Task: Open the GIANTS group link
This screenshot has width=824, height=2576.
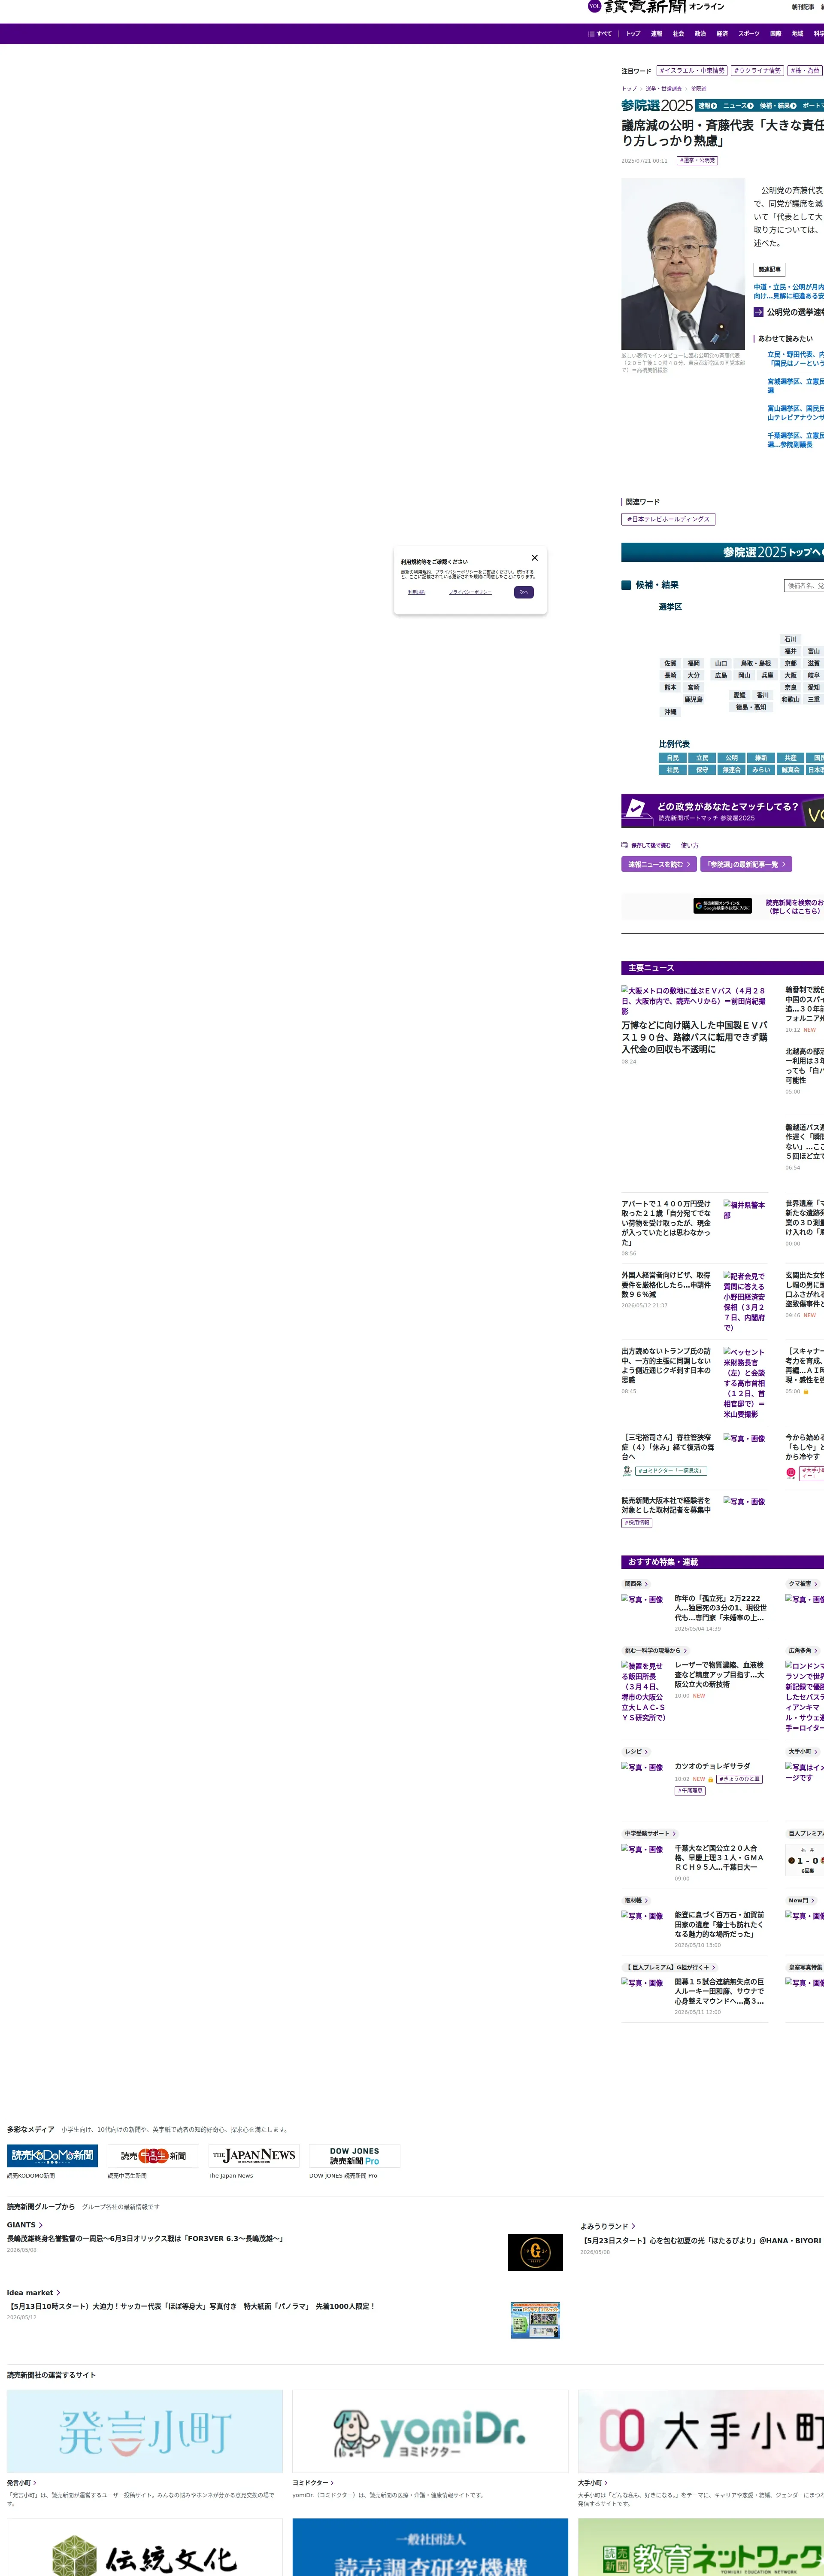Action: click(x=24, y=2225)
